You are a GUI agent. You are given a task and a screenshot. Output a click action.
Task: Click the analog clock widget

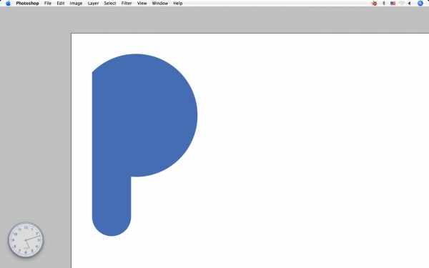(x=26, y=240)
